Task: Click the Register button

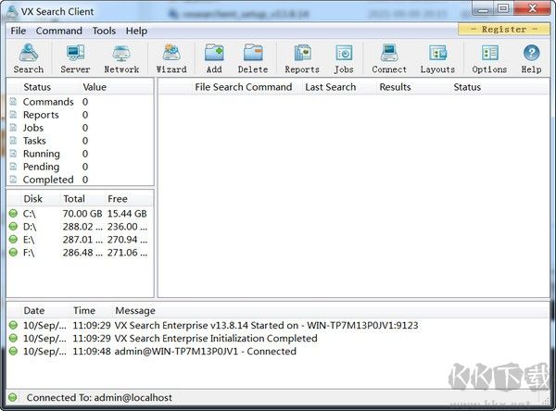Action: click(503, 29)
